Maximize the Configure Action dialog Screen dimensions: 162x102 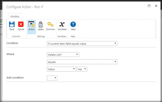(x=149, y=6)
